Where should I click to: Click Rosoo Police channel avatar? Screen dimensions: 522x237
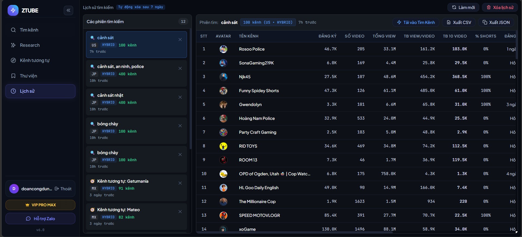(223, 49)
